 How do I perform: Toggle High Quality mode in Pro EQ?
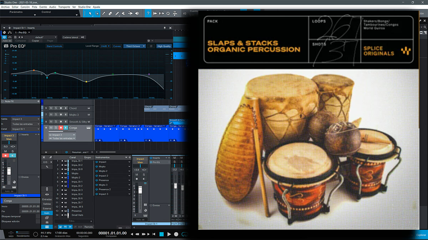164,46
